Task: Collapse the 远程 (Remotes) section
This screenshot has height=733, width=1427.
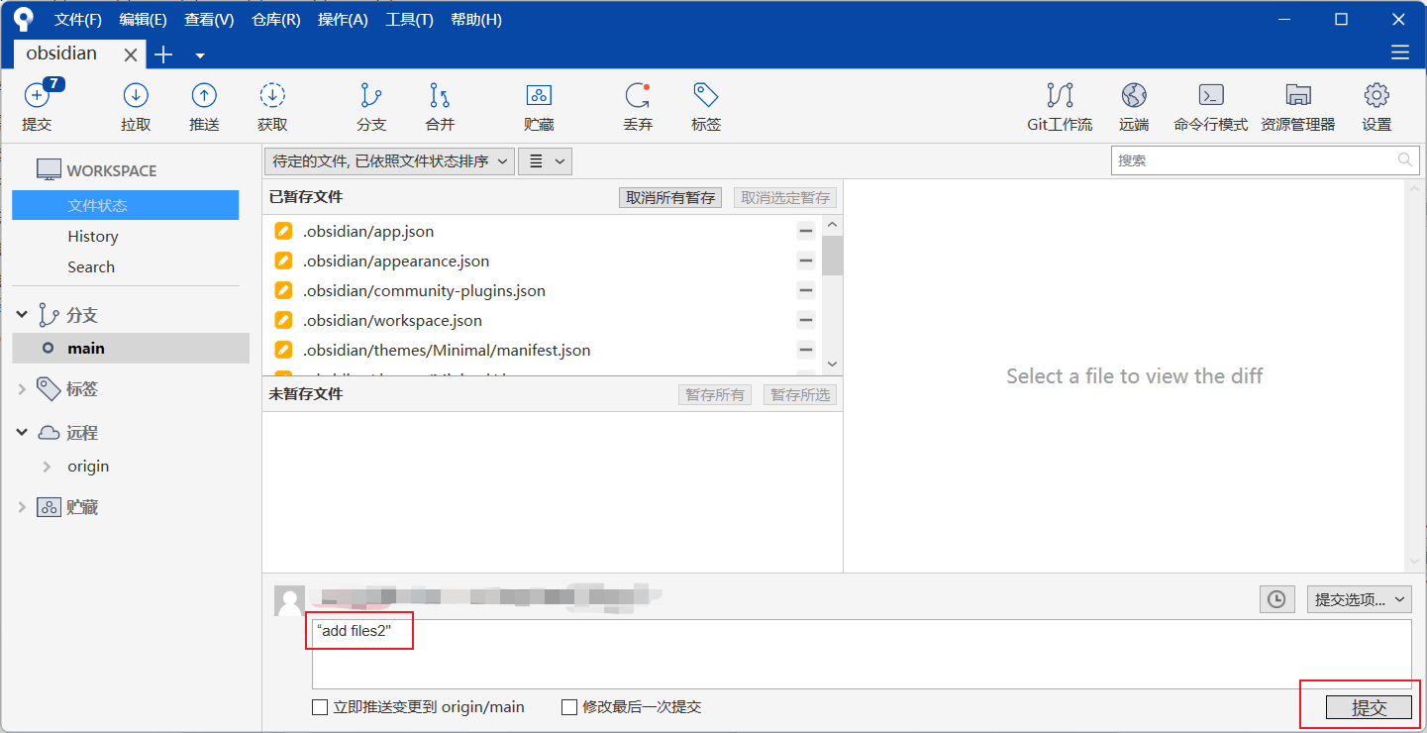Action: tap(22, 433)
